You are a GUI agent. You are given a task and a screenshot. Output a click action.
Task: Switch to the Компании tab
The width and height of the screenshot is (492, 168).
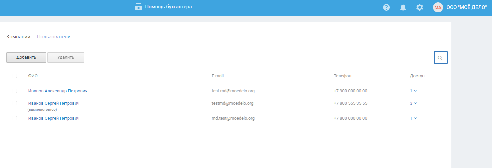(18, 37)
